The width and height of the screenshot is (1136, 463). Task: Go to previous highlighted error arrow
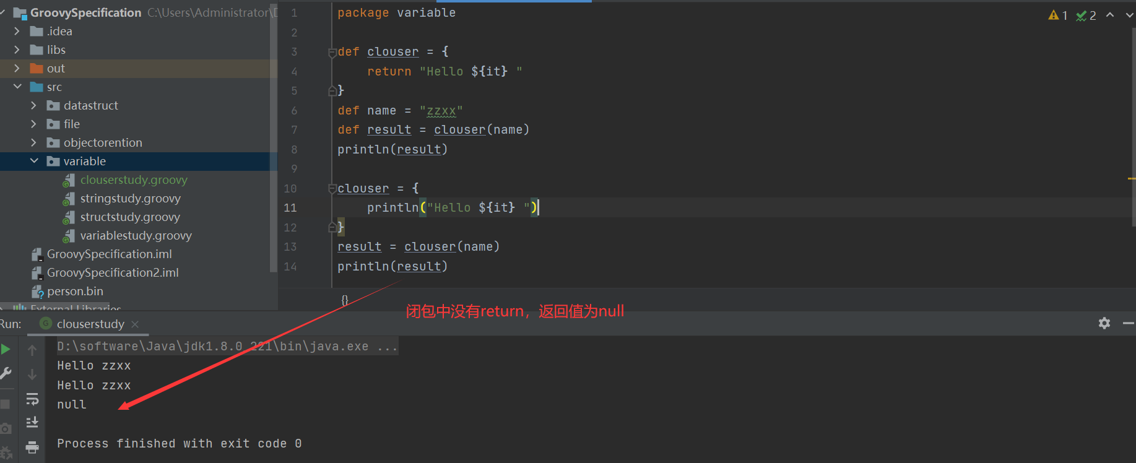pyautogui.click(x=1110, y=15)
